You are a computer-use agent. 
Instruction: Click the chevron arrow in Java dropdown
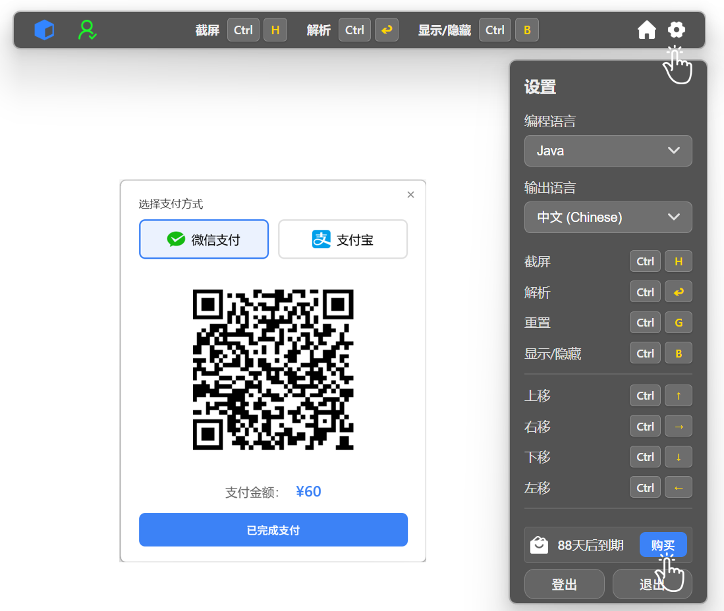click(x=673, y=151)
